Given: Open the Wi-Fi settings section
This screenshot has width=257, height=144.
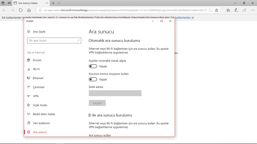Looking at the screenshot, I should click(36, 69).
